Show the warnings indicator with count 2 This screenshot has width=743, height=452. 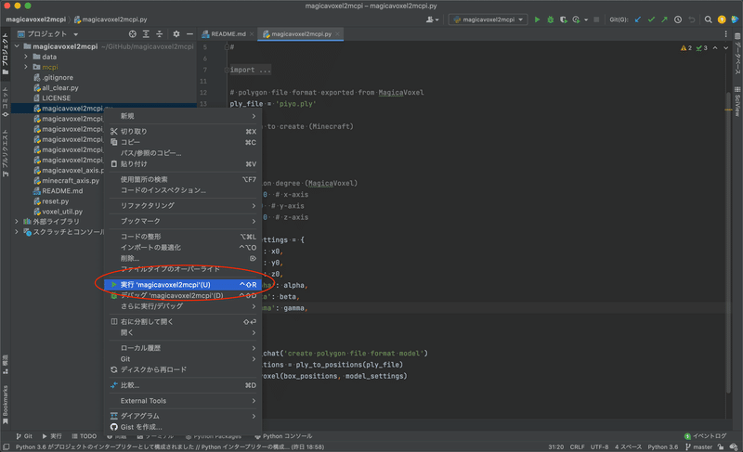click(x=686, y=48)
